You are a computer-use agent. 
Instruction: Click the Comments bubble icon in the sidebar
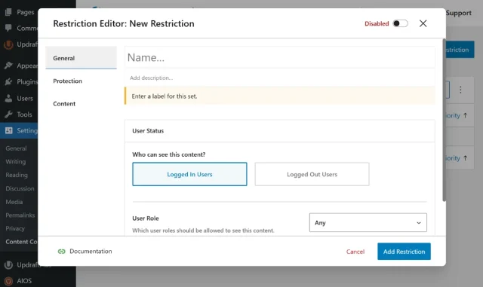coord(8,28)
